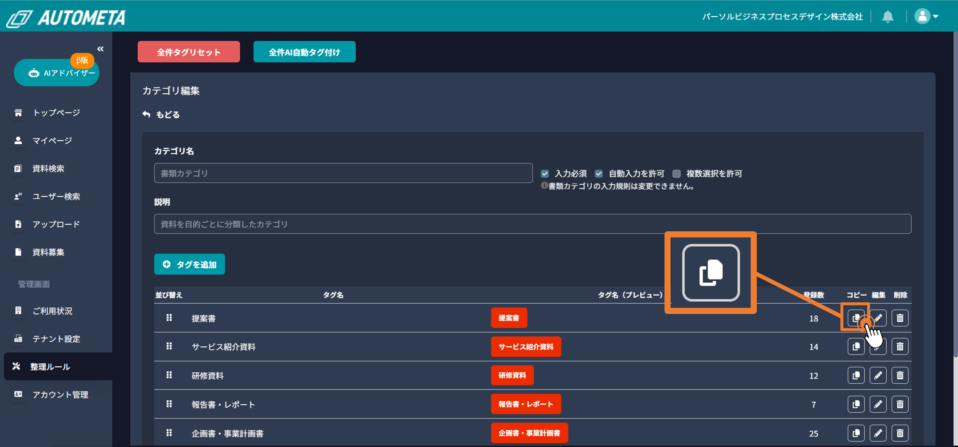Grab the reorder handle for 研修資料
The width and height of the screenshot is (958, 447).
(169, 375)
